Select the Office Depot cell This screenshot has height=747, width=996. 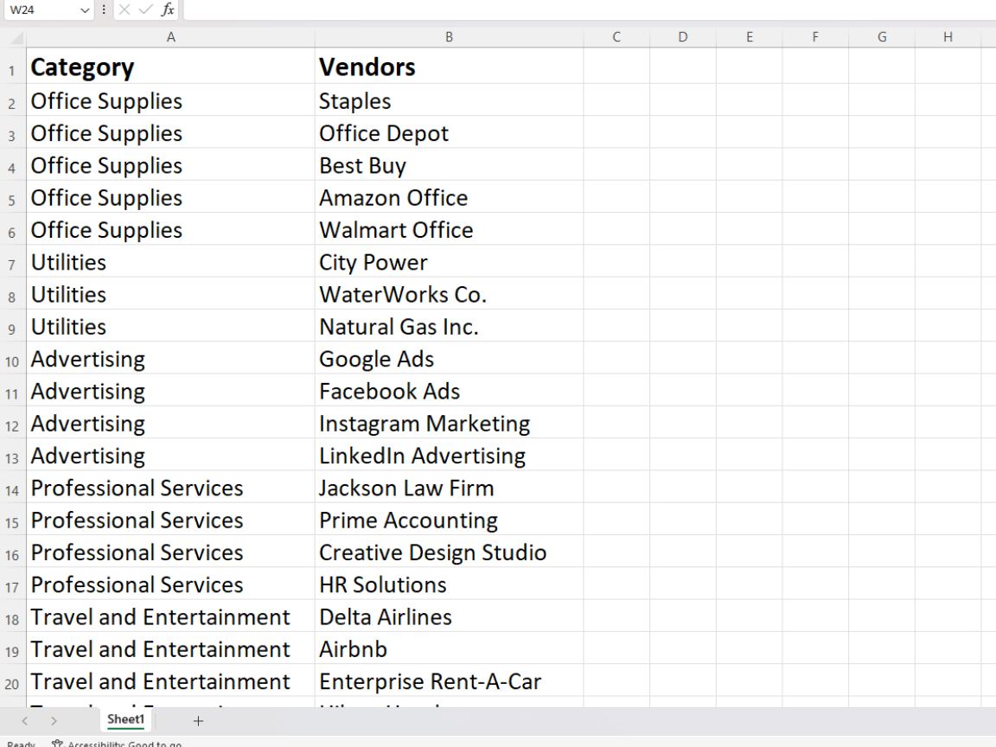pyautogui.click(x=449, y=133)
